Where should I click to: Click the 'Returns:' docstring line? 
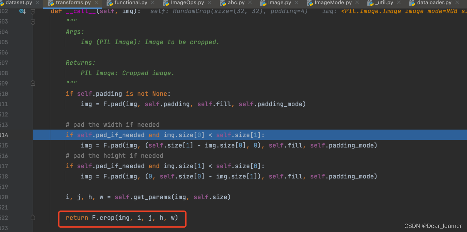81,63
